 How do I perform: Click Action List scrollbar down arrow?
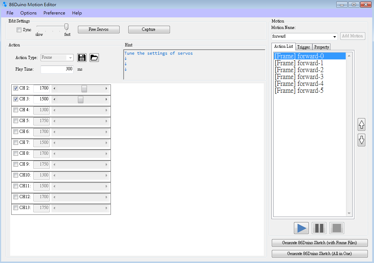[349, 213]
